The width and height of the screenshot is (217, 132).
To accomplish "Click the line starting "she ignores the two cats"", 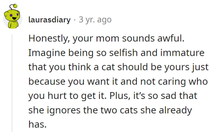I will pos(109,110).
